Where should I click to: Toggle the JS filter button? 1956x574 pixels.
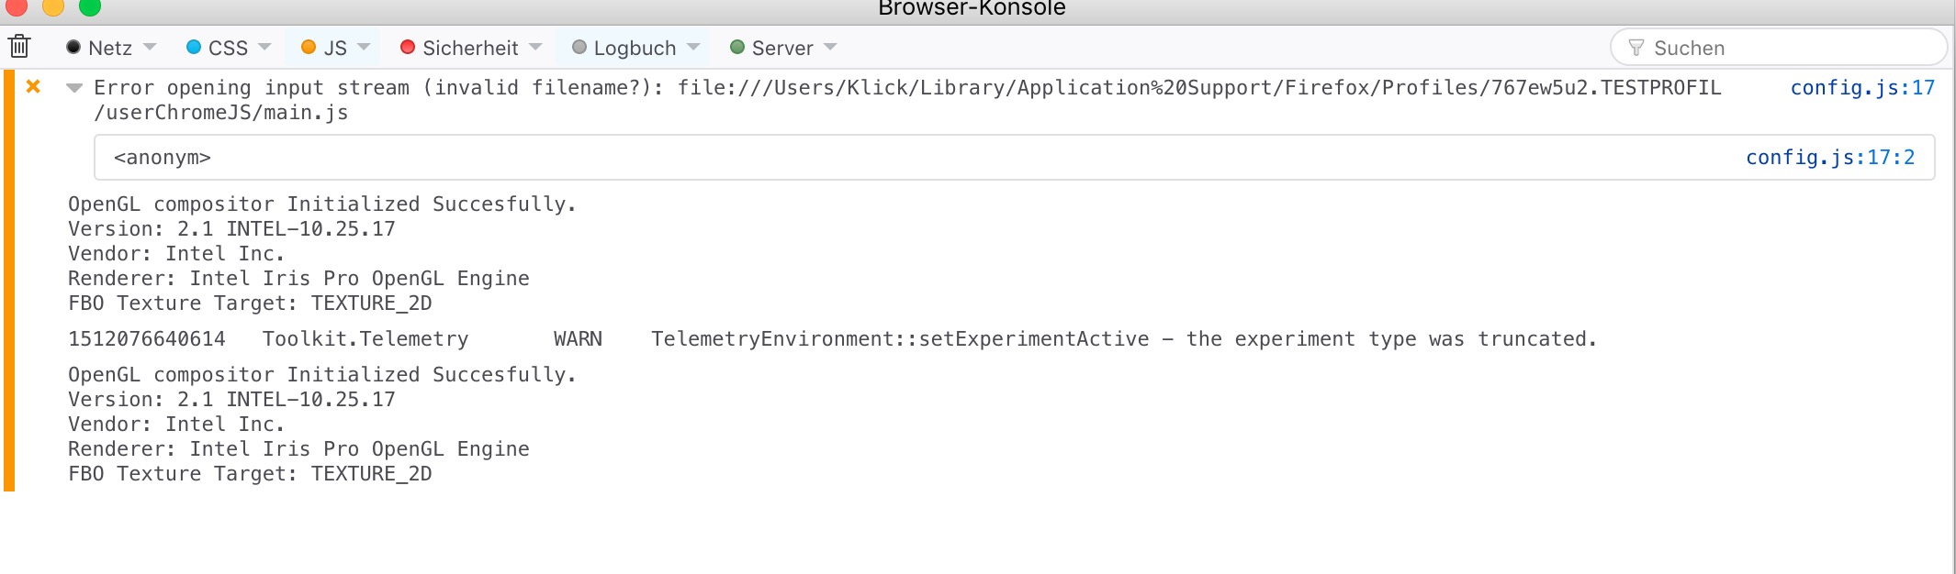[324, 48]
